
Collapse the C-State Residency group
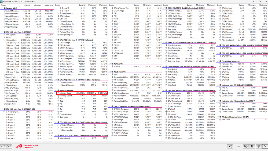[56, 80]
